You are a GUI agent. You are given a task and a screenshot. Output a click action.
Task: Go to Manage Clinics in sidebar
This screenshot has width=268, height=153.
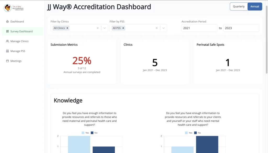22,41
